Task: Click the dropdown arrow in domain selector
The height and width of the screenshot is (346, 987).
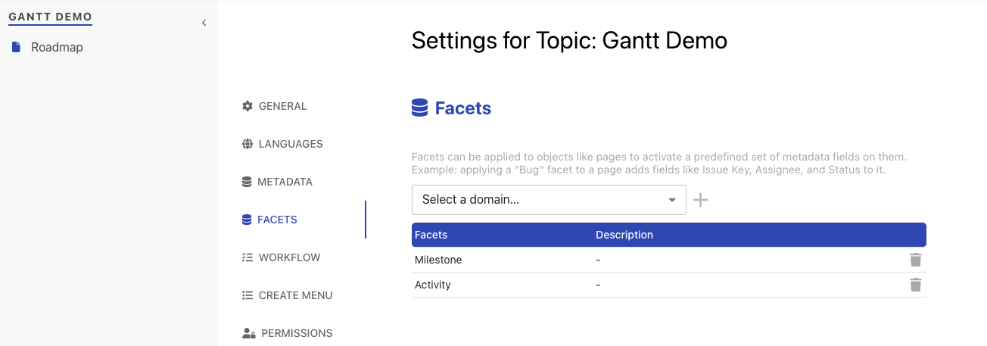Action: (x=672, y=200)
